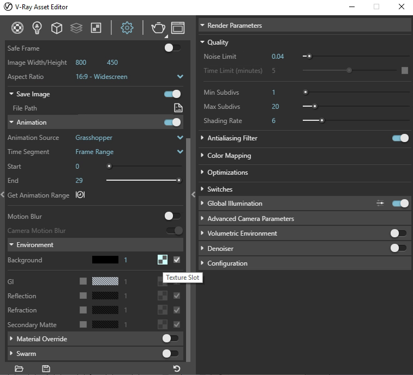
Task: Turn off Antialiasing Filter toggle
Action: pyautogui.click(x=400, y=138)
